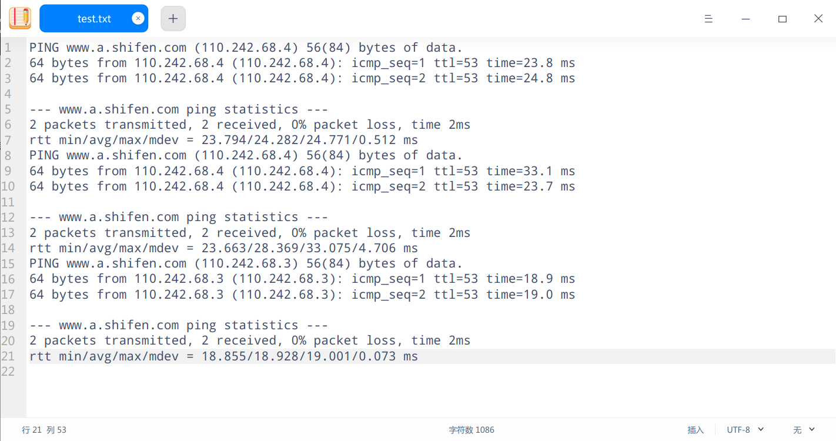
Task: Toggle the 插入 insert mode indicator
Action: click(695, 430)
